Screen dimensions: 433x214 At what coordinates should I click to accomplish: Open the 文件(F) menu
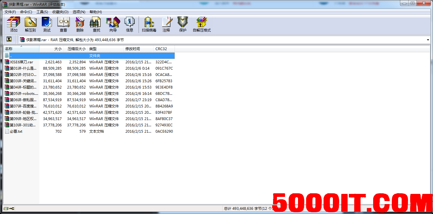click(10, 12)
